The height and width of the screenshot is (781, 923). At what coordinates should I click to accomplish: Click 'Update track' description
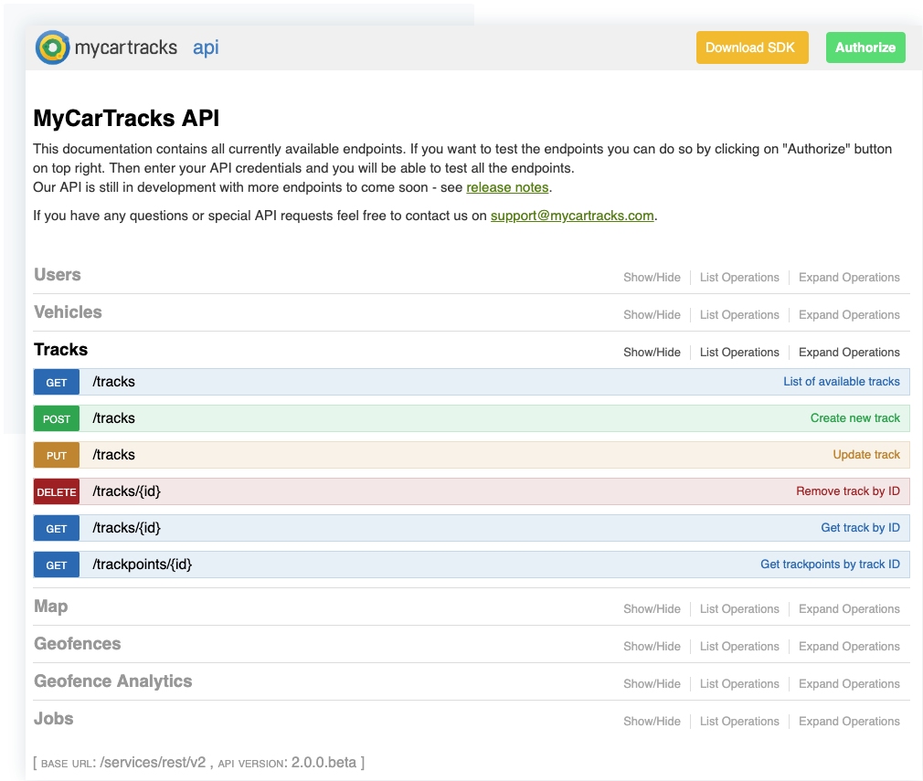(x=866, y=454)
